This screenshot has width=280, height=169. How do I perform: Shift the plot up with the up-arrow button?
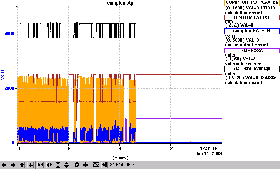22,165
